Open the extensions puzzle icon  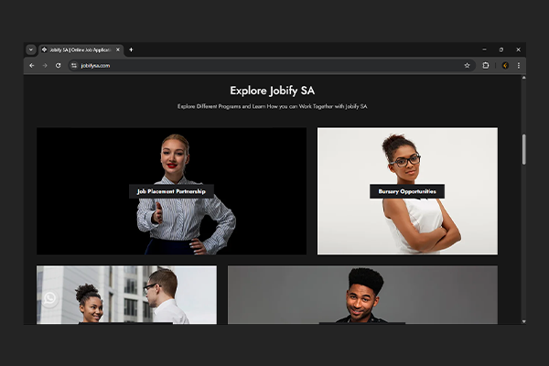(486, 66)
